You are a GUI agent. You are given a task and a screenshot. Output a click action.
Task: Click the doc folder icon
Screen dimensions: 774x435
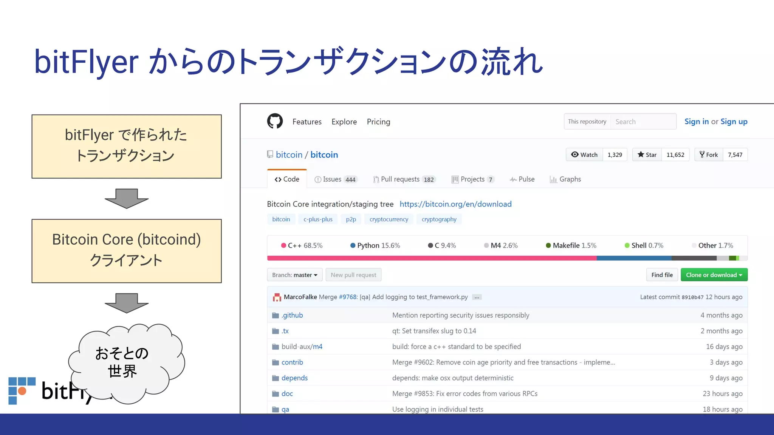(276, 394)
